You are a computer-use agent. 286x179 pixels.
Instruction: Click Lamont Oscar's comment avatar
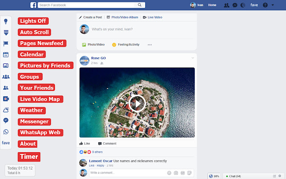pyautogui.click(x=83, y=163)
